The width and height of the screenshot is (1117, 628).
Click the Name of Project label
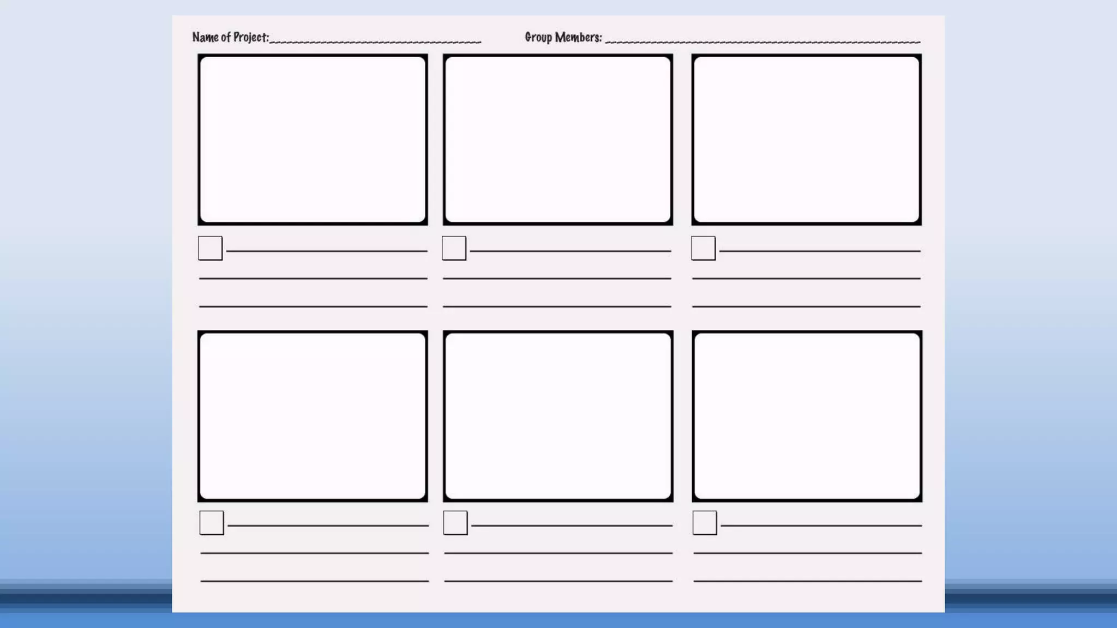230,37
